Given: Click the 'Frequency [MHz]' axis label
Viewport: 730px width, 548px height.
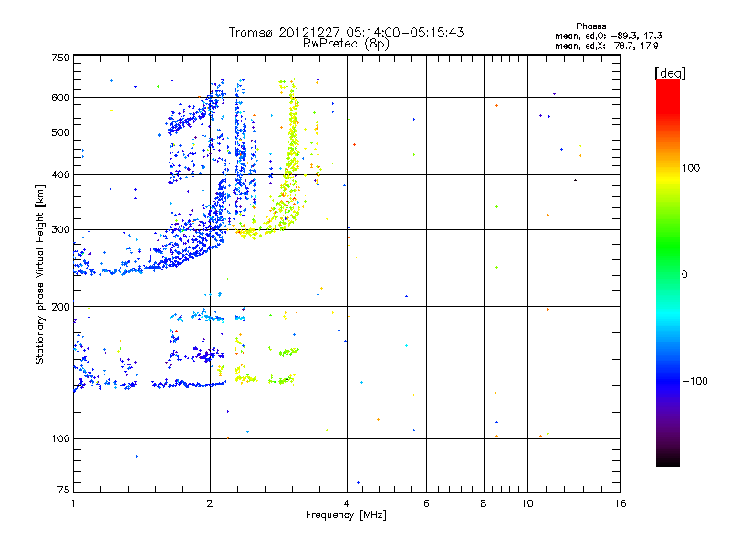Looking at the screenshot, I should (346, 515).
